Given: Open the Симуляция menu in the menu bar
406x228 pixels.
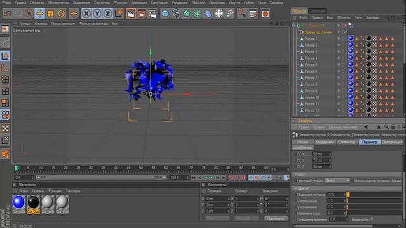Looking at the screenshot, I should point(159,3).
